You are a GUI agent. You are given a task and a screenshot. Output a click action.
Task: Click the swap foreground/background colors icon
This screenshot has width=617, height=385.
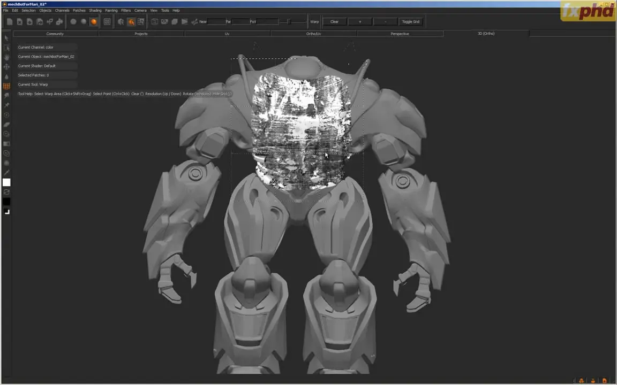6,192
